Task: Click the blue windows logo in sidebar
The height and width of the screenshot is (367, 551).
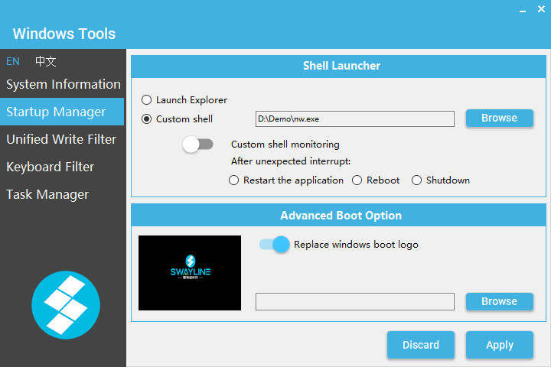Action: pos(66,305)
